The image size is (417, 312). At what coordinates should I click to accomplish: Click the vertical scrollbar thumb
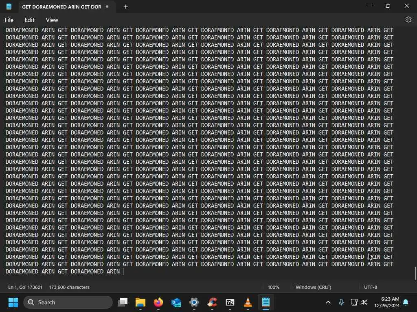coord(415,273)
